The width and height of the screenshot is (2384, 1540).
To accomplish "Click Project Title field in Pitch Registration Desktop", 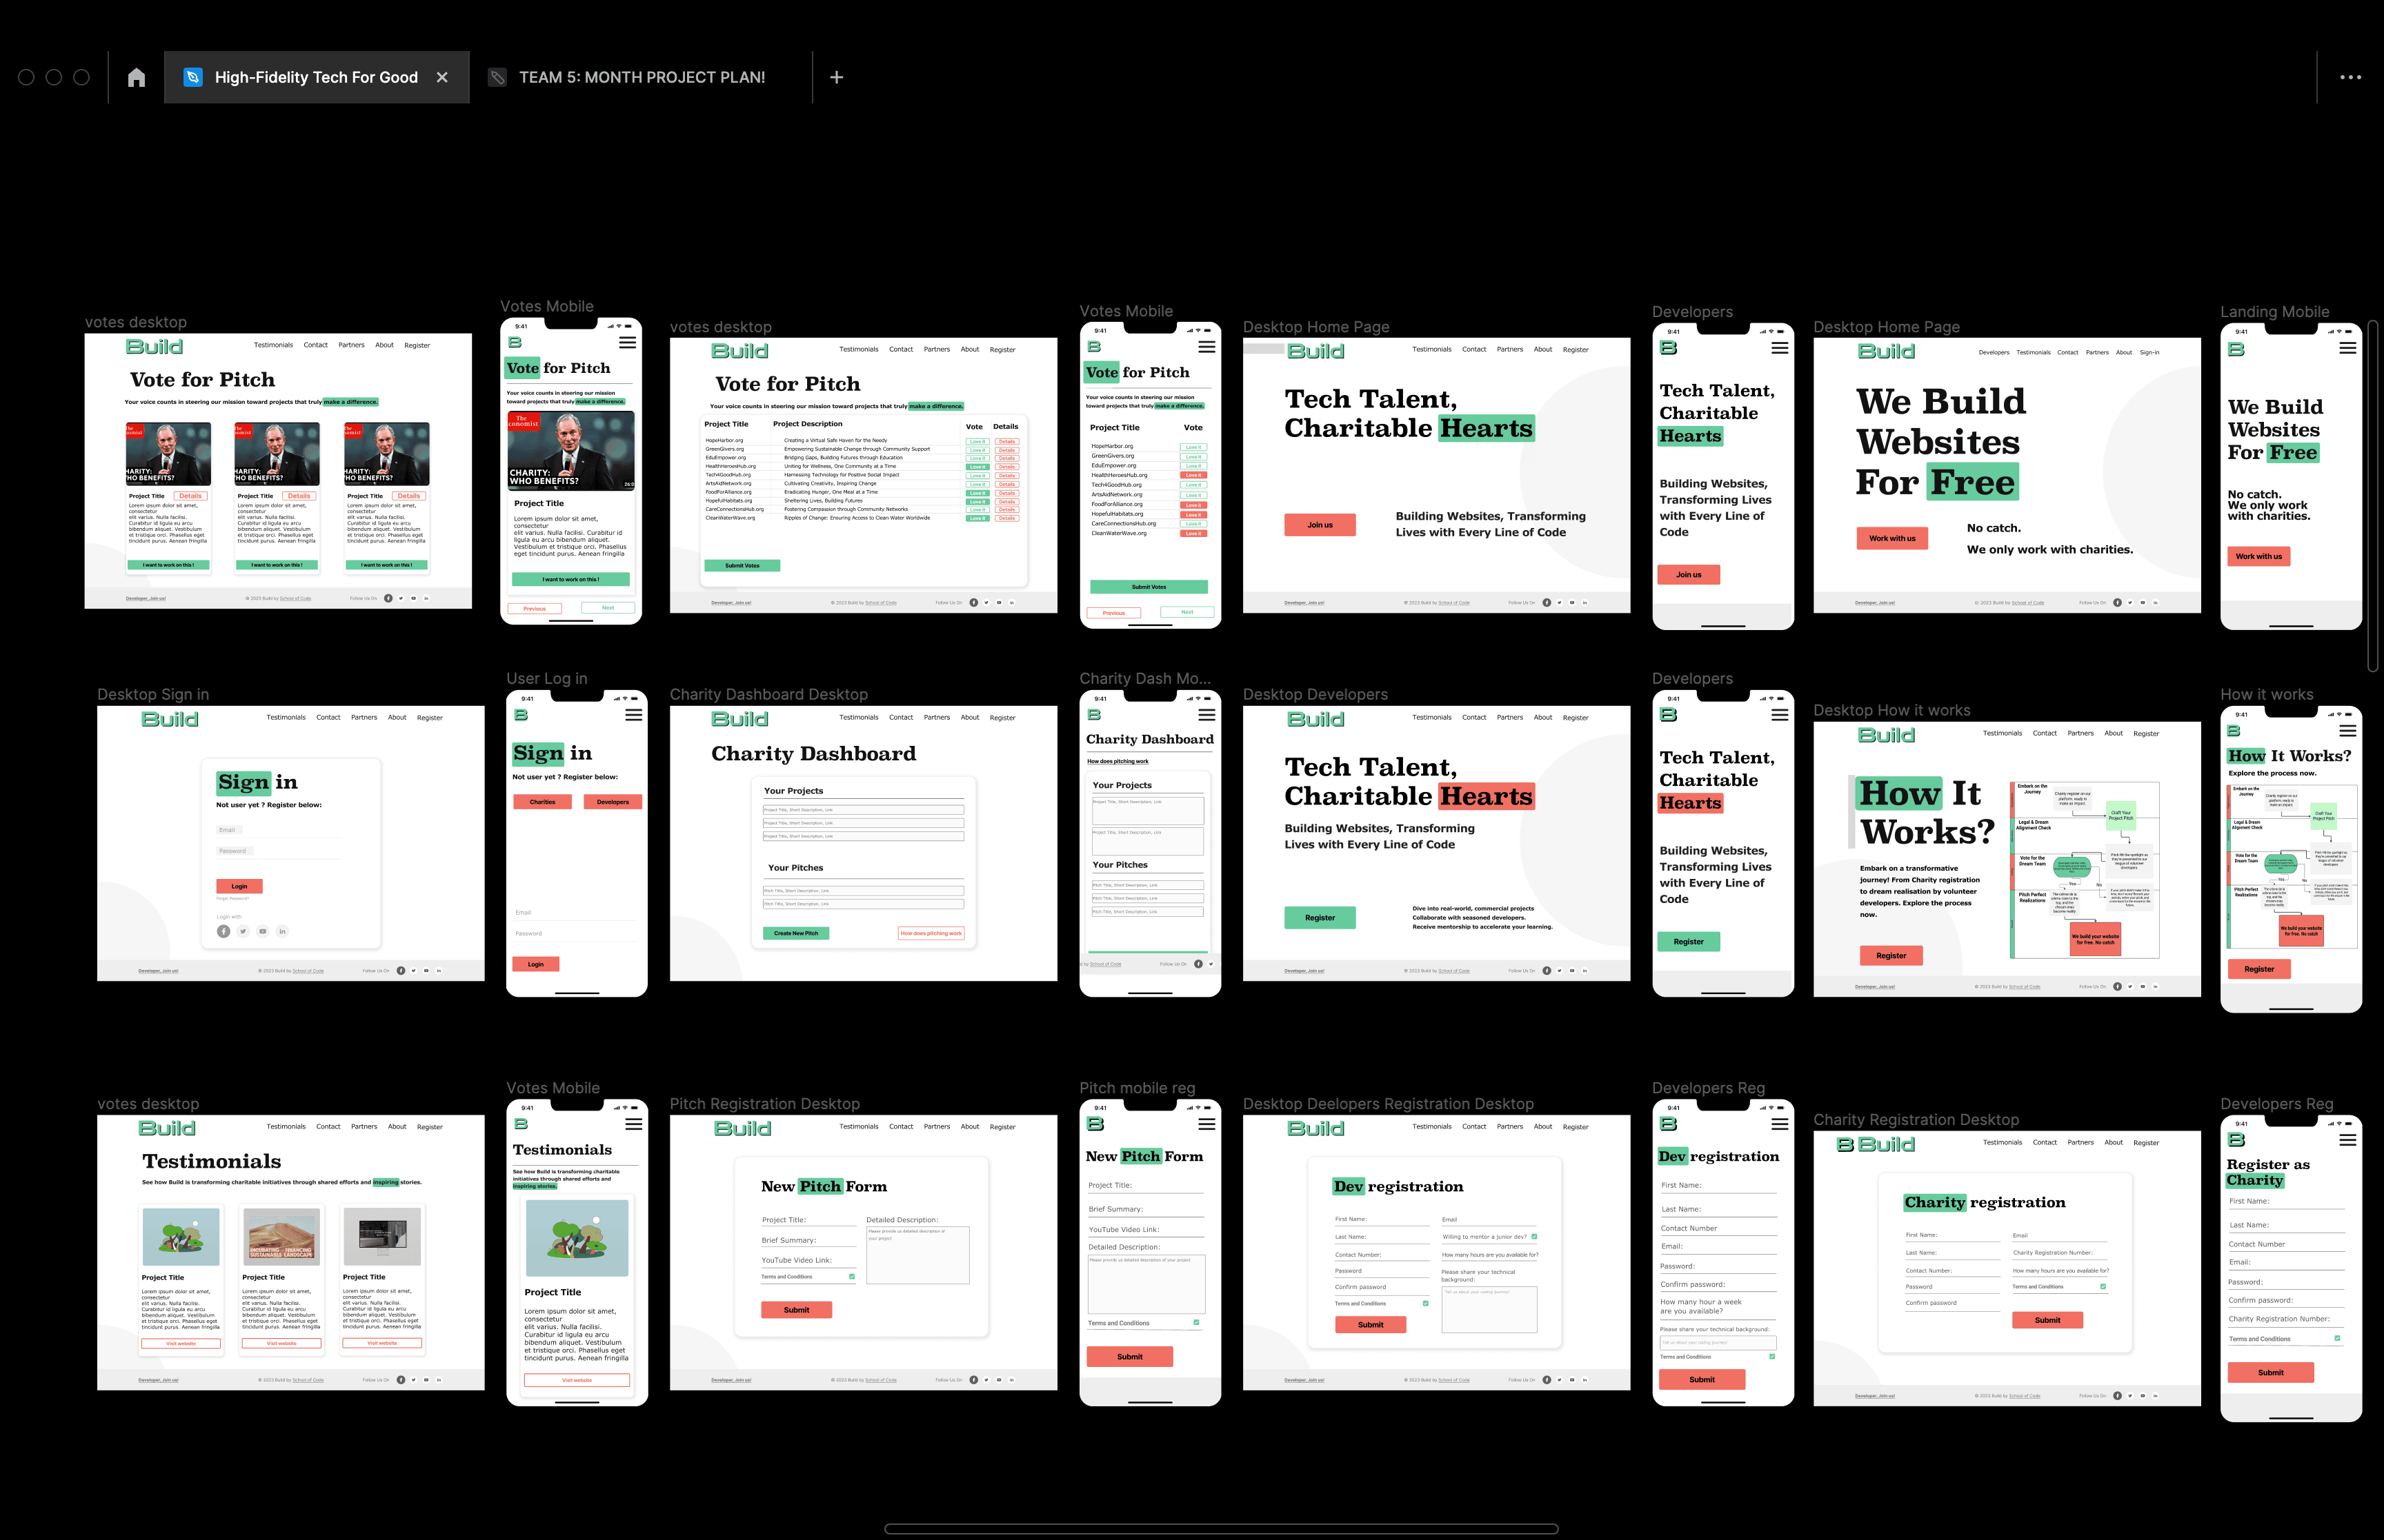I will coord(808,1220).
